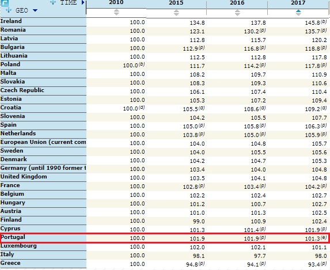Select the Denmark row label

[x=14, y=159]
